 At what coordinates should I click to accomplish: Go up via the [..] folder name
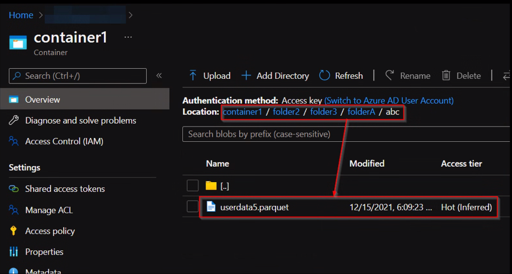point(224,186)
